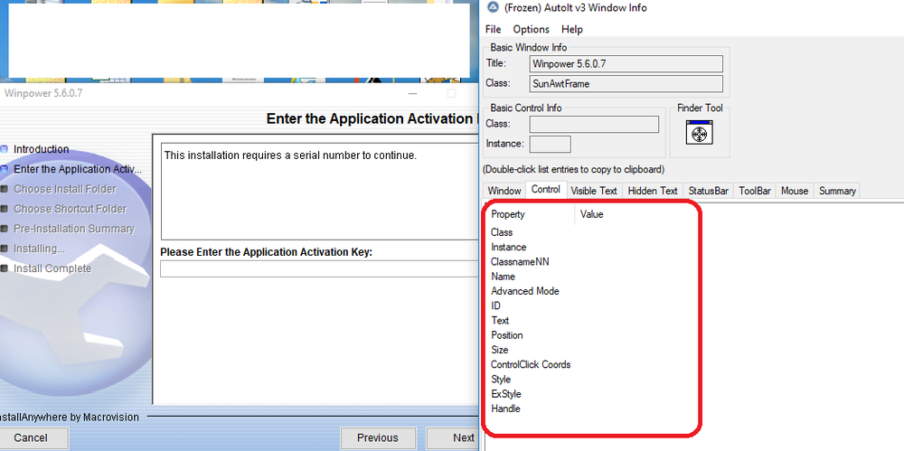The width and height of the screenshot is (904, 451).
Task: Open the Help menu
Action: click(x=572, y=30)
